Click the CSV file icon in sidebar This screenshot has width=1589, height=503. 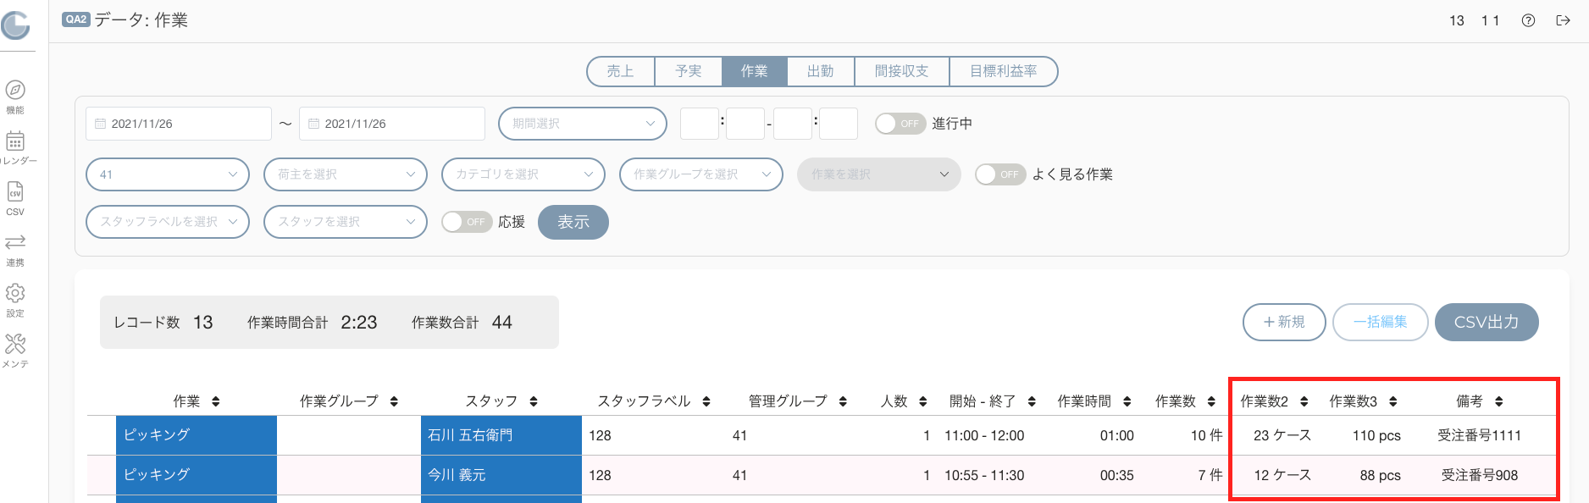click(15, 191)
